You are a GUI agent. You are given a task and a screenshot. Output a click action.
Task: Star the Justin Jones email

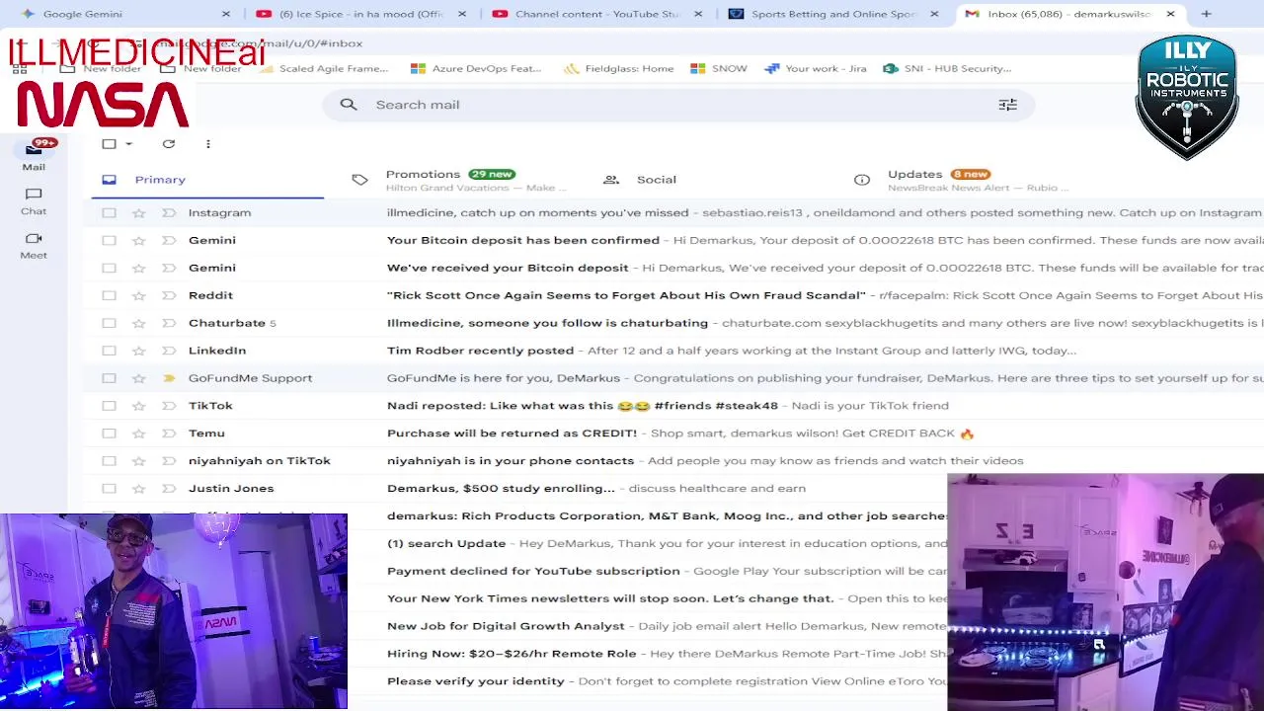pos(139,489)
